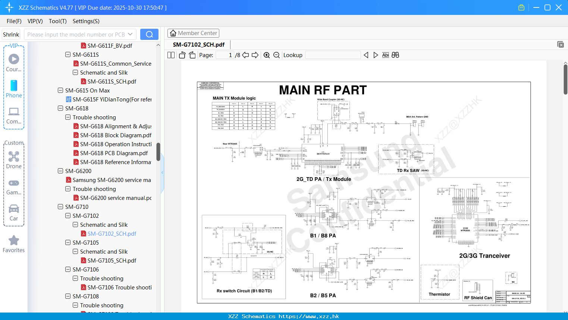The width and height of the screenshot is (568, 320).
Task: Find next lookup result
Action: point(376,55)
